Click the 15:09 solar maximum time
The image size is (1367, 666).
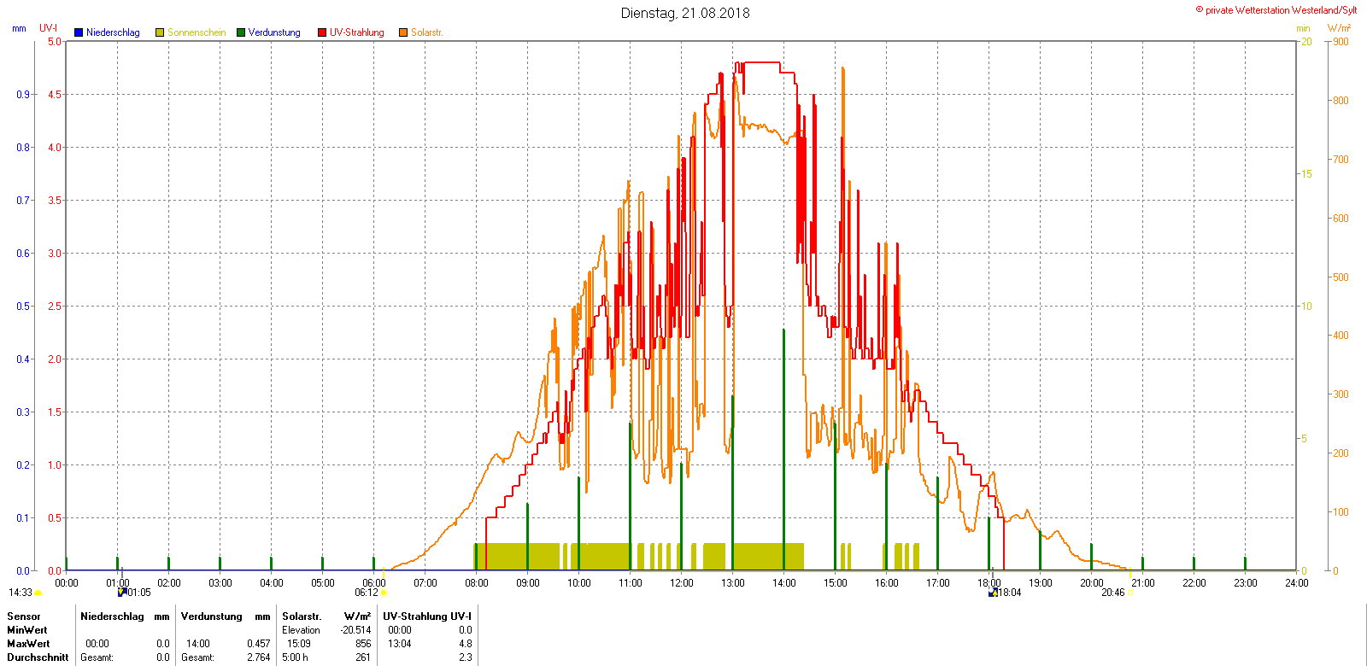click(299, 644)
